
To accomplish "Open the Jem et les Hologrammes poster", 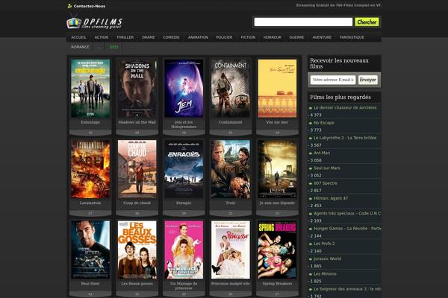I will click(x=184, y=89).
